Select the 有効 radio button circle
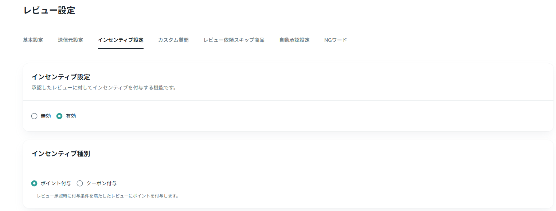Image resolution: width=556 pixels, height=211 pixels. [59, 116]
